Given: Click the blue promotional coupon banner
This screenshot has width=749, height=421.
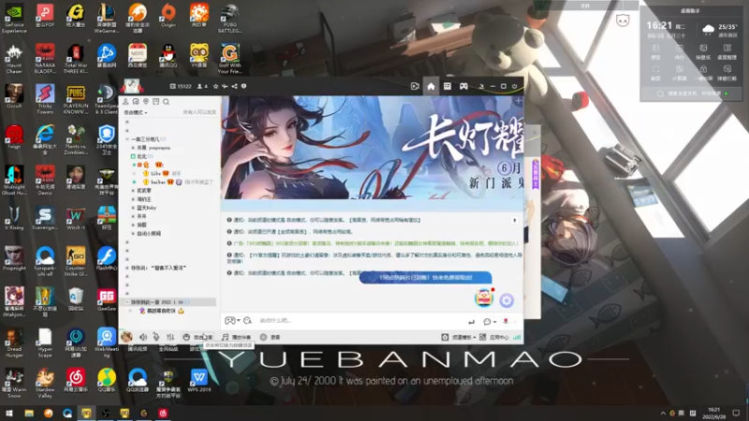Looking at the screenshot, I should click(x=426, y=277).
